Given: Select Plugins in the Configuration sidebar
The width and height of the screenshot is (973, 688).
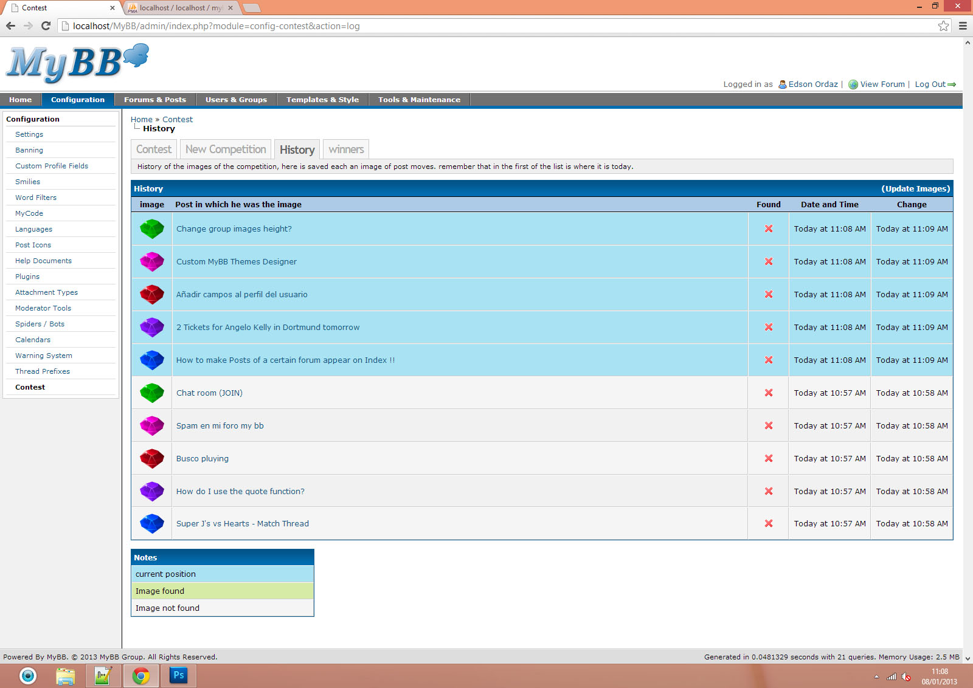Looking at the screenshot, I should 27,277.
